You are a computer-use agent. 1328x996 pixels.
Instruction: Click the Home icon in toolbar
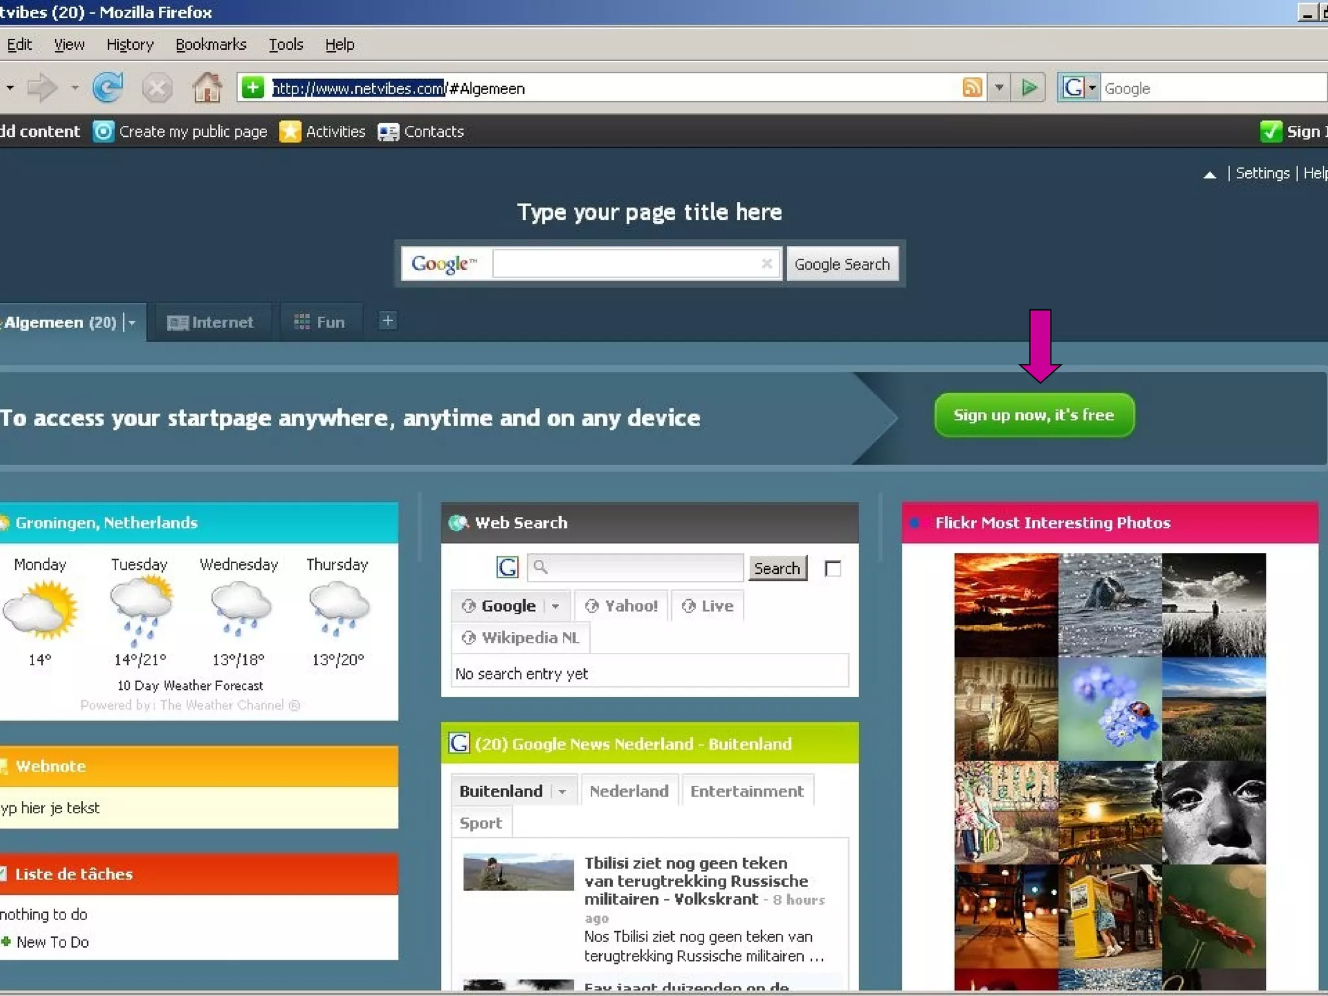point(207,88)
